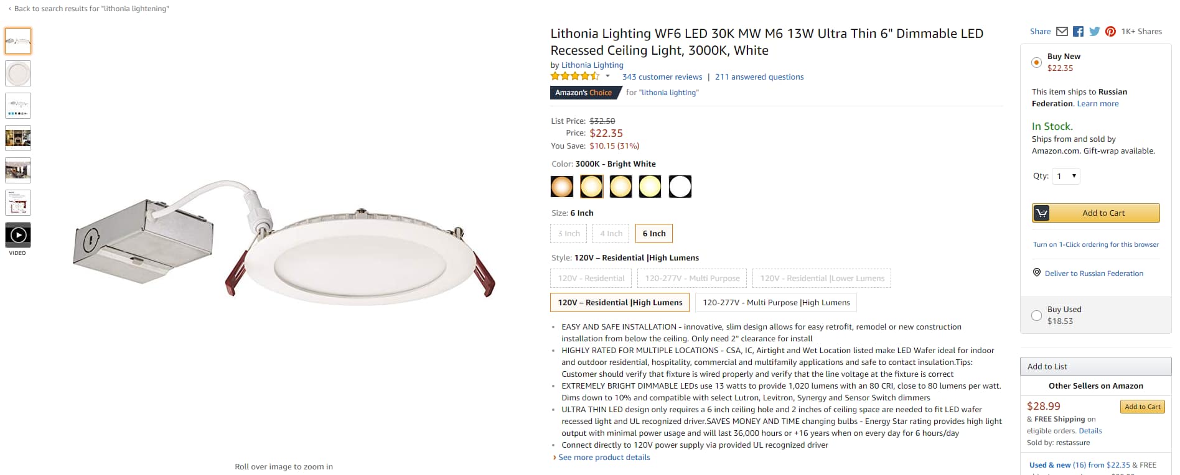Expand the star rating breakdown arrow

coord(607,76)
